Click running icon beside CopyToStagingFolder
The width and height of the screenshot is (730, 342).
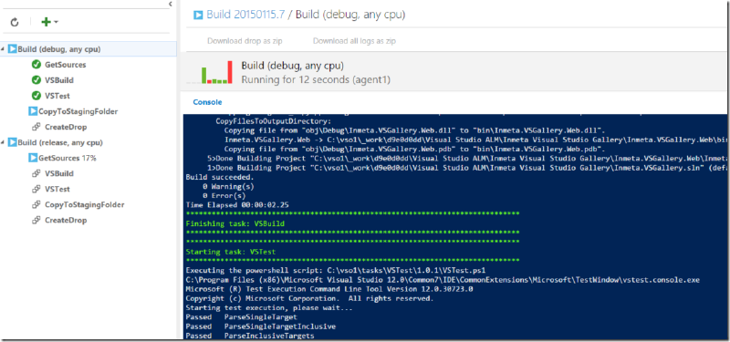33,111
